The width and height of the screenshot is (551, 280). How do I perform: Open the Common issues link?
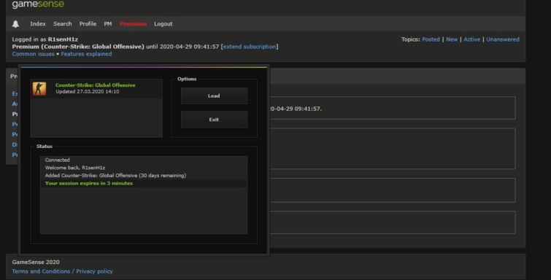click(x=33, y=54)
